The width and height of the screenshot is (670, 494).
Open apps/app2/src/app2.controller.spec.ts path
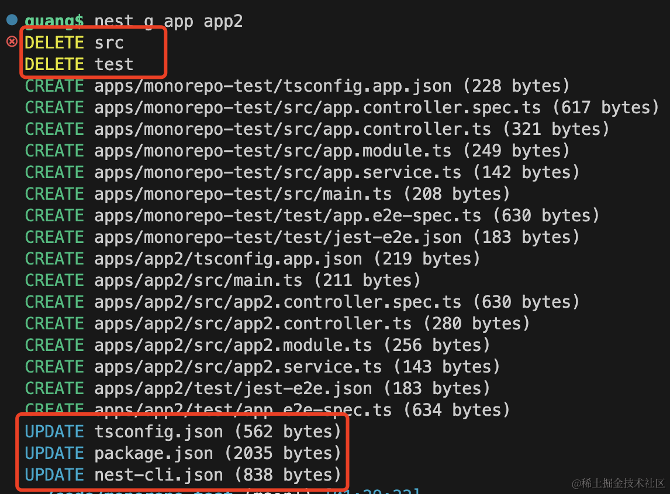pos(278,302)
